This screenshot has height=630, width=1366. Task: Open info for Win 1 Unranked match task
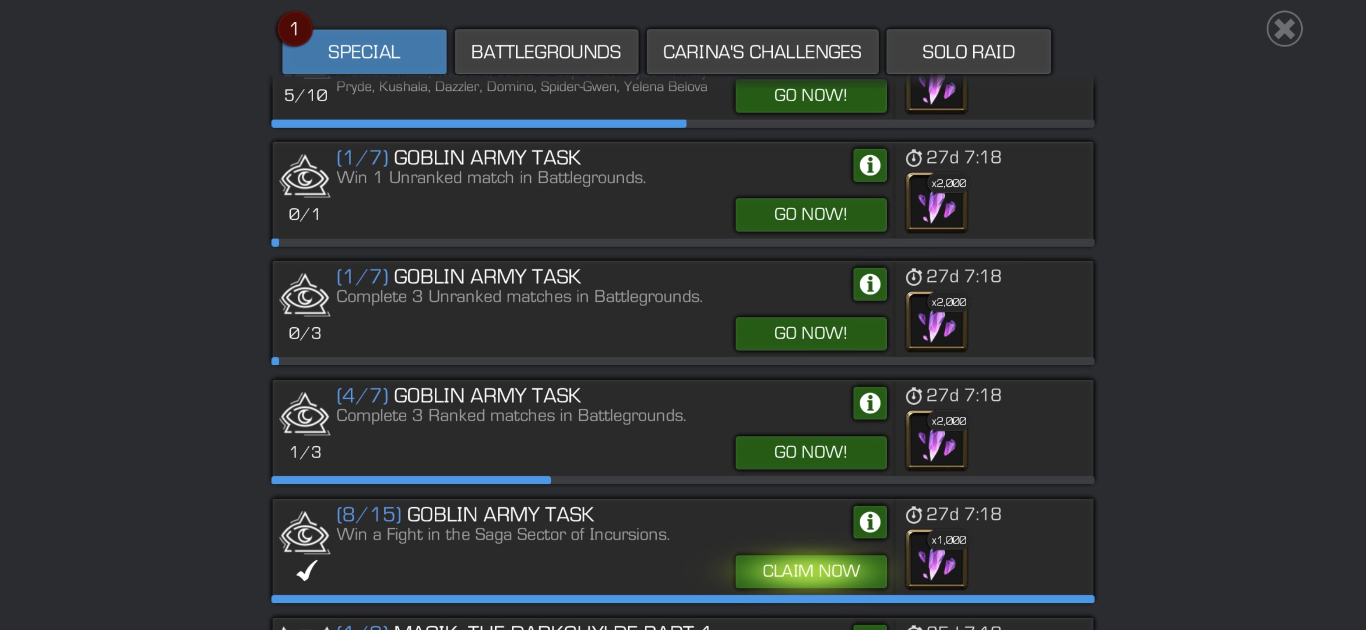[x=870, y=165]
